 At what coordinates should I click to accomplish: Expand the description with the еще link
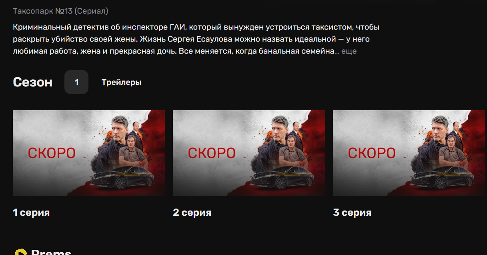click(x=349, y=51)
